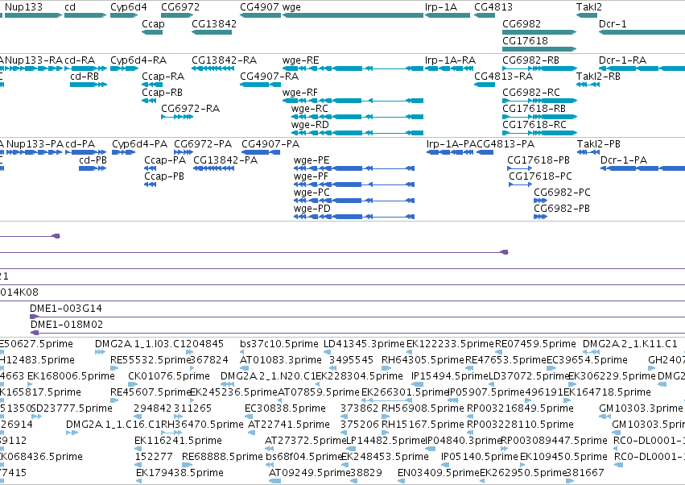Click the wge-RD transcript label

click(x=310, y=125)
